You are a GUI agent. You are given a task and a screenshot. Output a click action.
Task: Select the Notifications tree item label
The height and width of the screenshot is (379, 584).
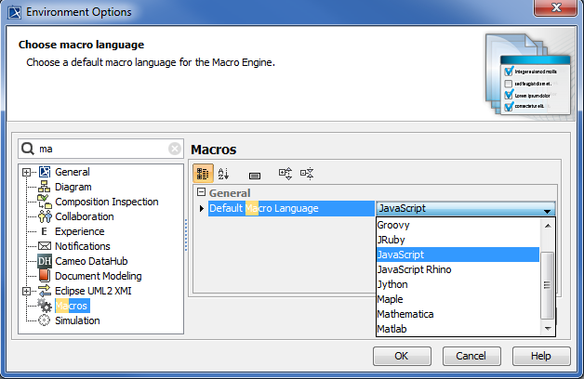(x=83, y=246)
